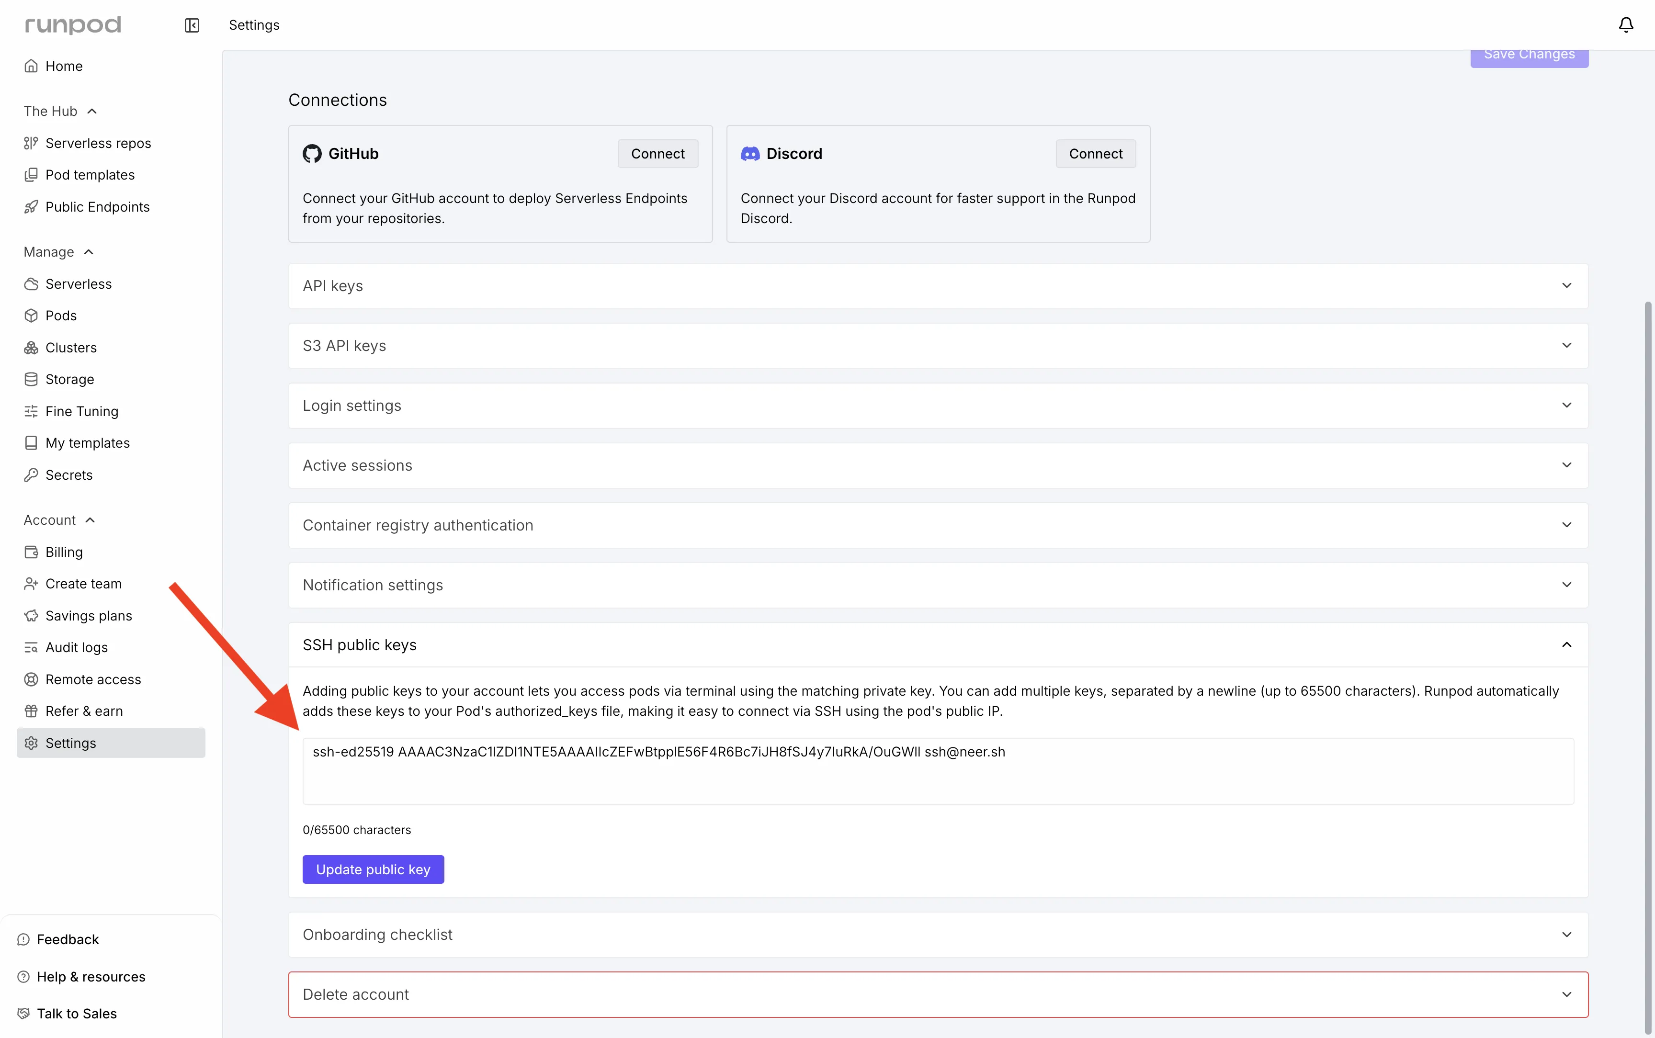Click the Fine Tuning sliders icon

tap(31, 411)
